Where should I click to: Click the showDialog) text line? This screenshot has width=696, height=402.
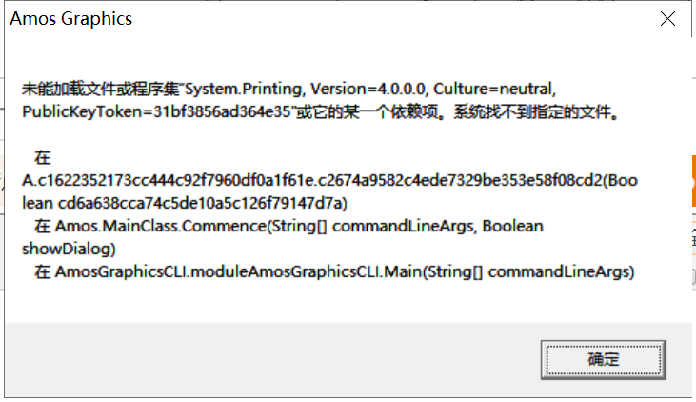[x=69, y=249]
